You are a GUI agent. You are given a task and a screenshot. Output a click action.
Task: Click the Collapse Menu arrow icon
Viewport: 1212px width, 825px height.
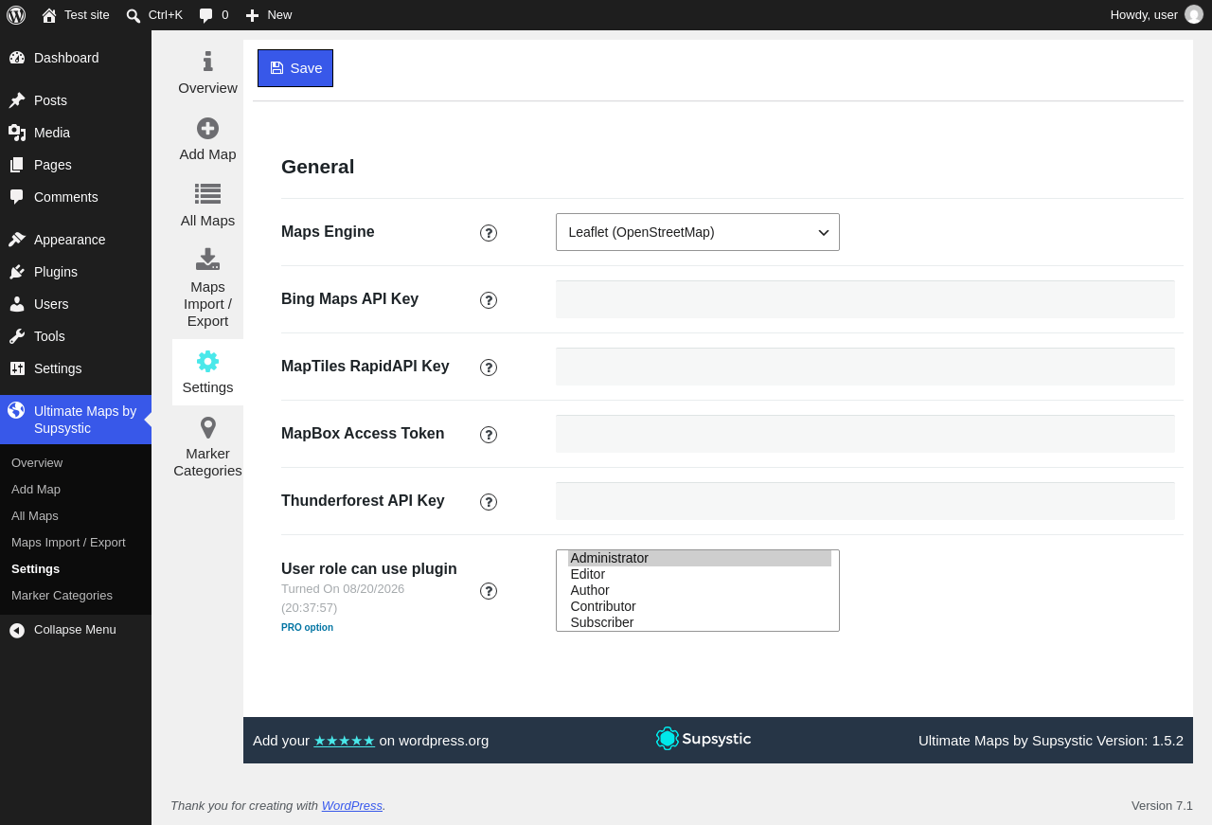pyautogui.click(x=17, y=630)
